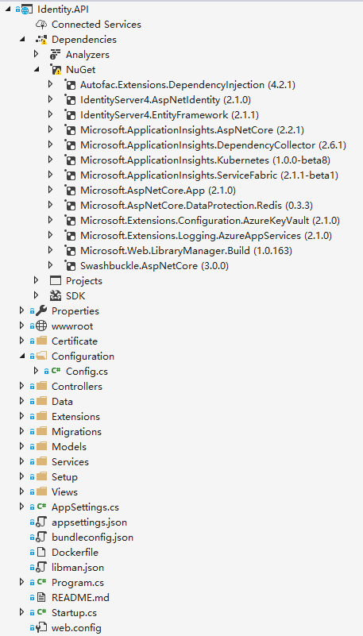Select the Data folder
Screen dimensions: 363x636
pos(62,402)
